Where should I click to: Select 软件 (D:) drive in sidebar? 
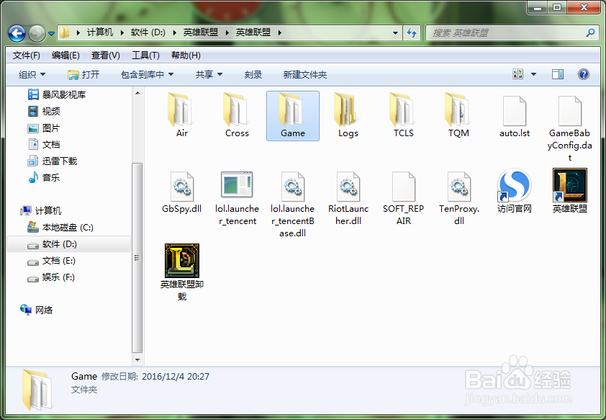coord(69,244)
